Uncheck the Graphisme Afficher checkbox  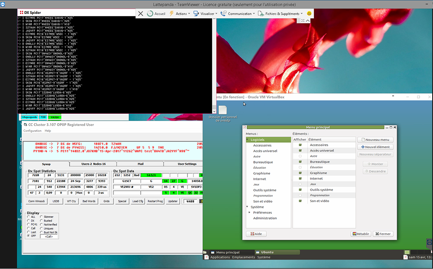pos(300,173)
